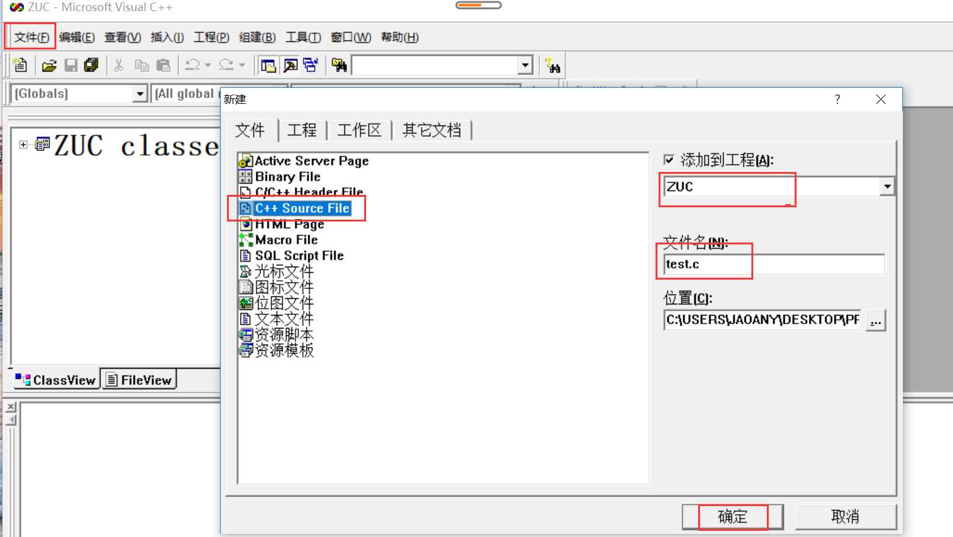Click the Save All toolbar icon
The image size is (953, 537).
(x=92, y=66)
